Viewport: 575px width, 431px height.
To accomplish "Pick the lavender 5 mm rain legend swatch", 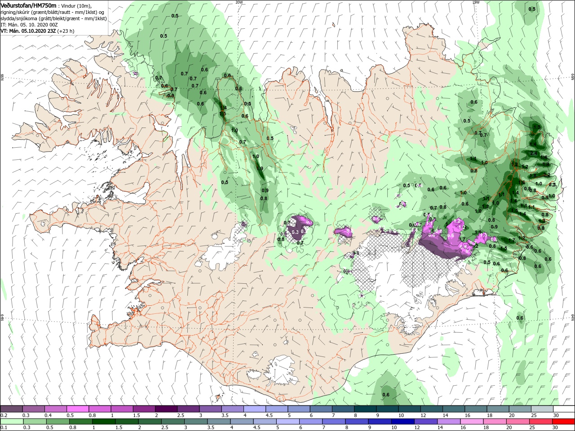I will coord(287,422).
